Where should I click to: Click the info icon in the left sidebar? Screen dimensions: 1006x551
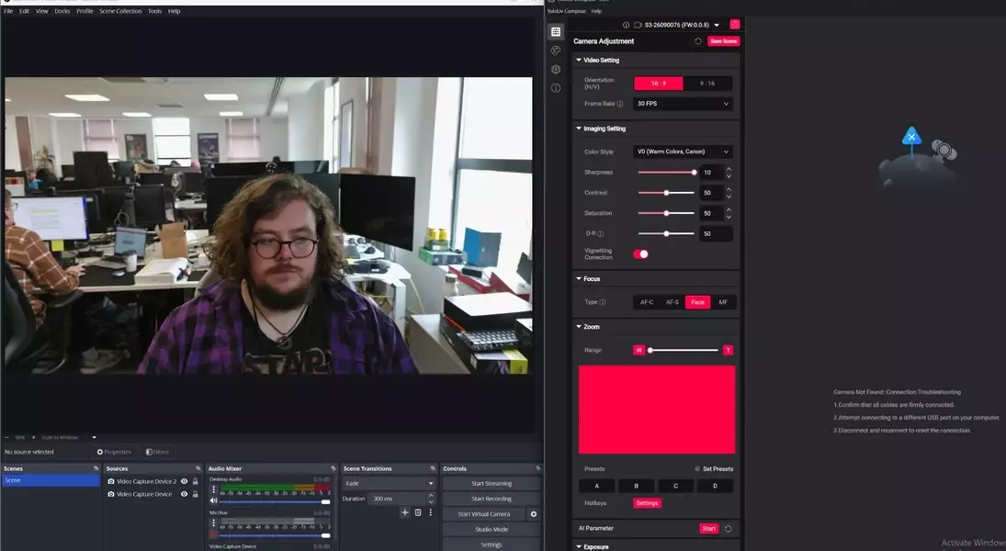click(556, 88)
